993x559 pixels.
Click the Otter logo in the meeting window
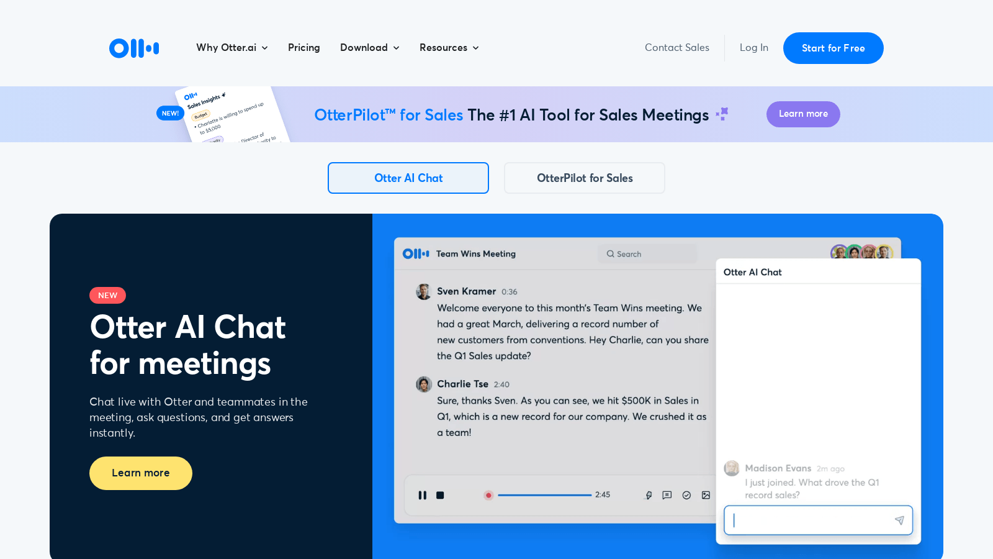coord(416,253)
